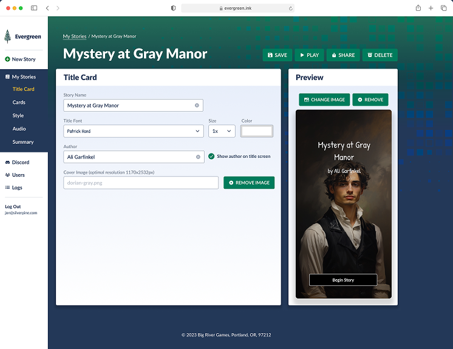Open the Style section

click(18, 115)
